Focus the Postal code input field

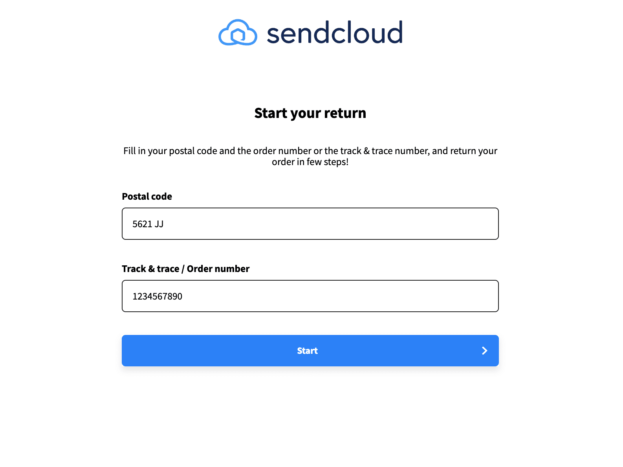310,224
